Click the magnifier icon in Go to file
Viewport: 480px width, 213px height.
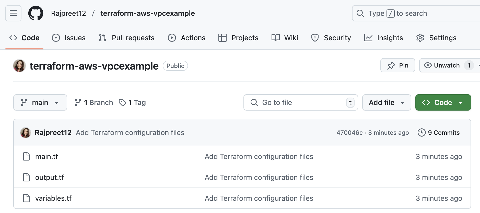pos(254,102)
